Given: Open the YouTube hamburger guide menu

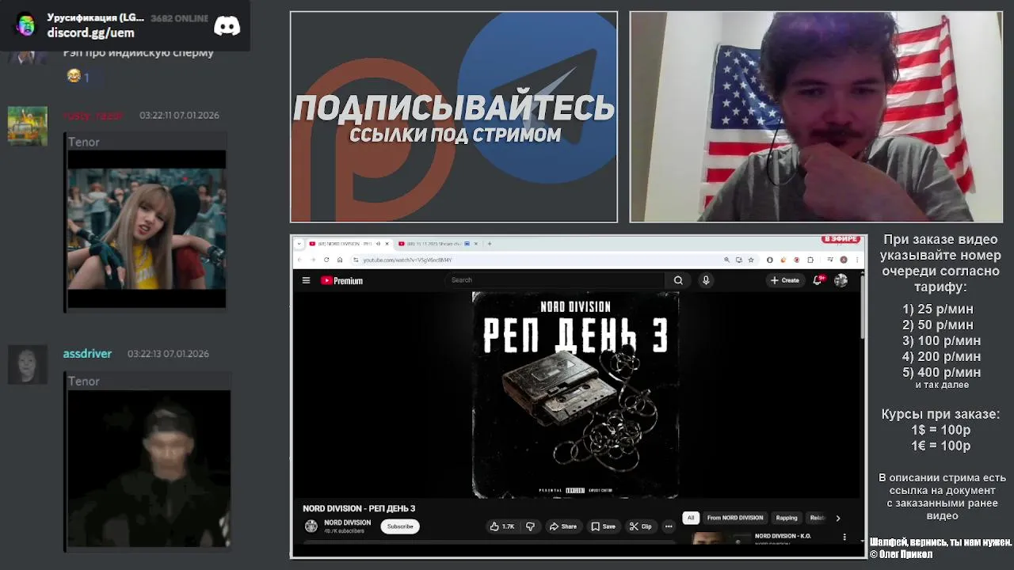Looking at the screenshot, I should (x=306, y=280).
